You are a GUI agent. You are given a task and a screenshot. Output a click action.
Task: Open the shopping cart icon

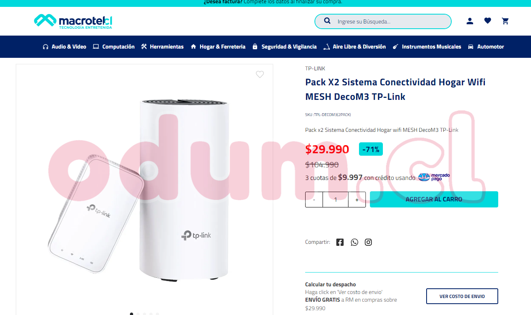pos(505,21)
